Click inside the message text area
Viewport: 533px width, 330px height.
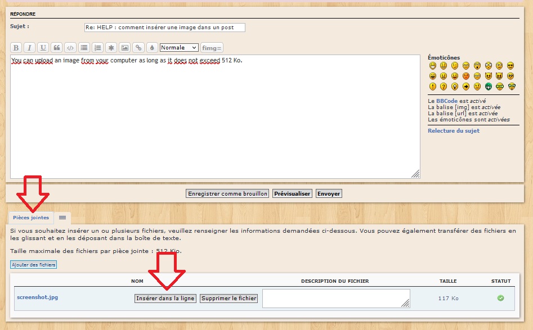tap(215, 116)
